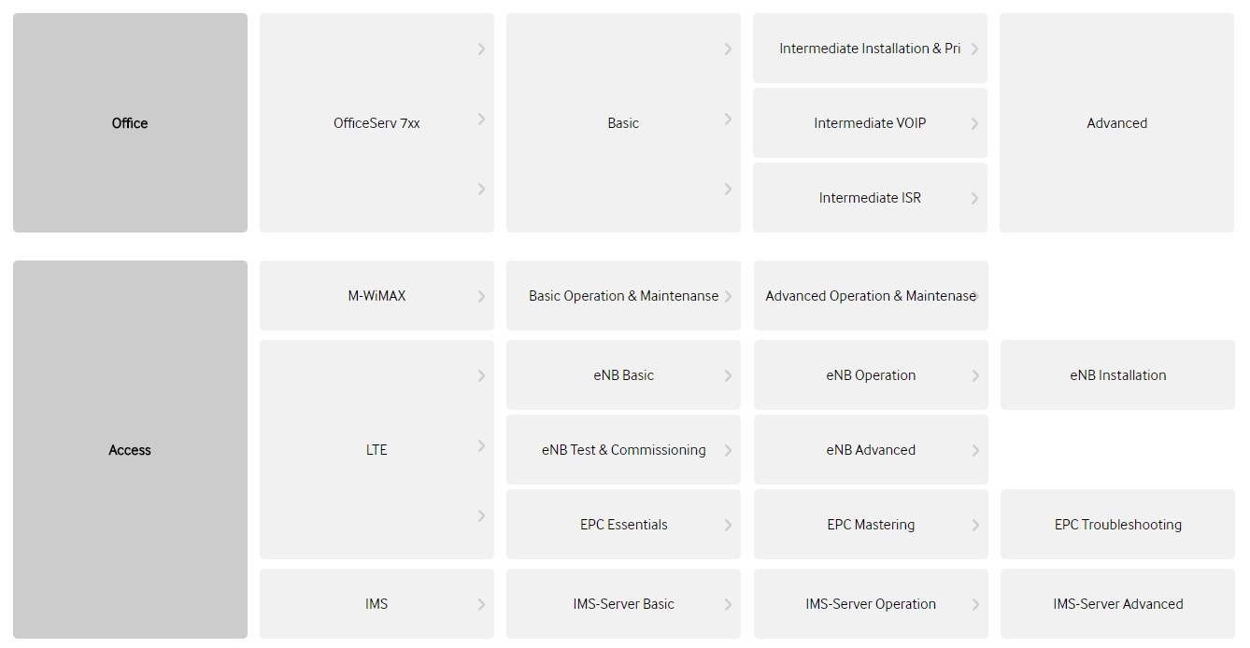Select the Access category block
Image resolution: width=1250 pixels, height=648 pixels.
[x=130, y=449]
